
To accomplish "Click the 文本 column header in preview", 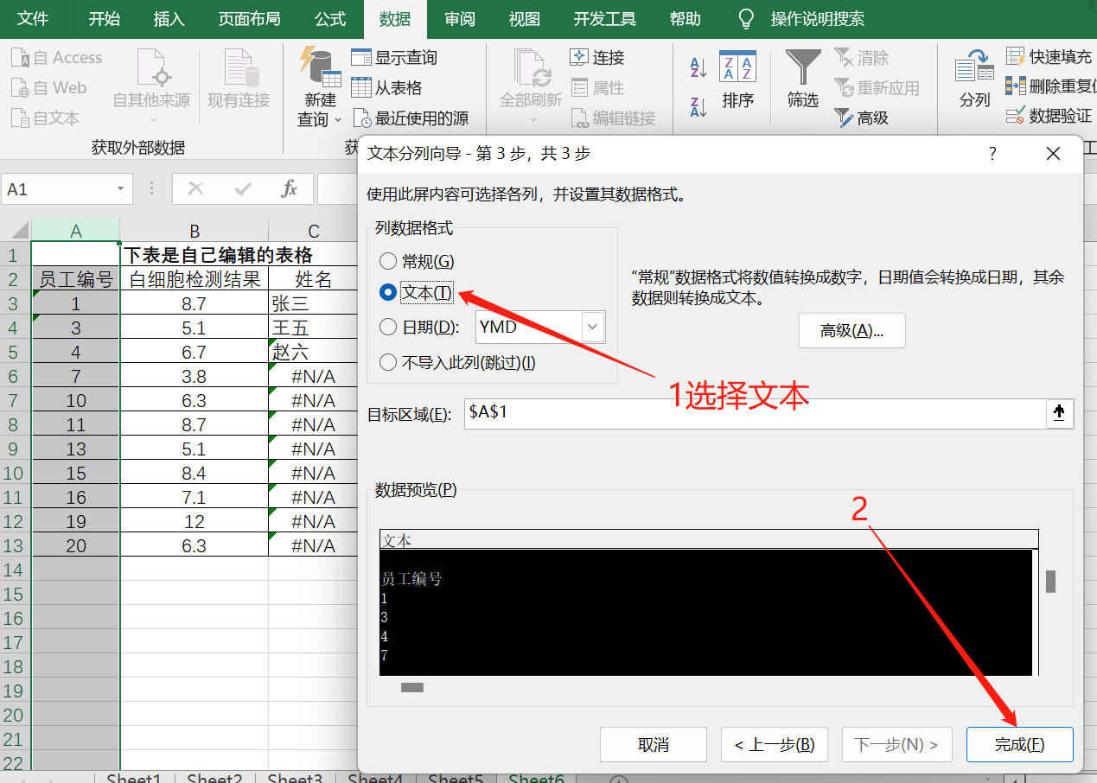I will (709, 540).
